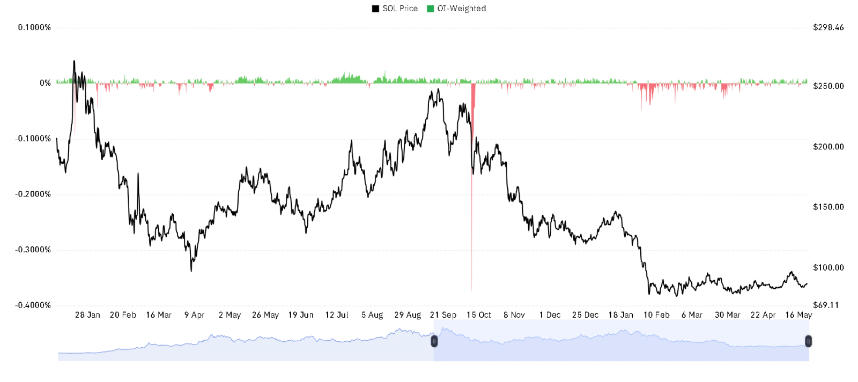Screen dimensions: 858x382
Task: Click the -0.4000% axis label
Action: pos(33,305)
